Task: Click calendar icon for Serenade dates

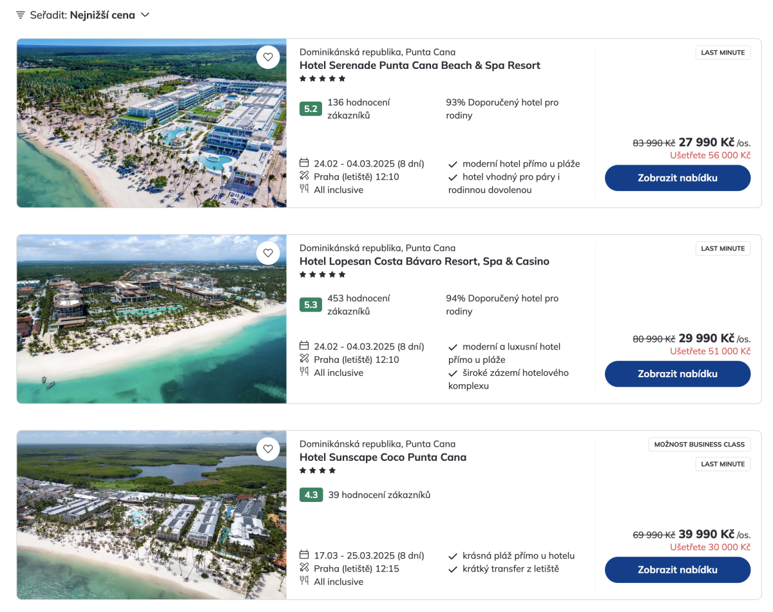Action: click(305, 163)
